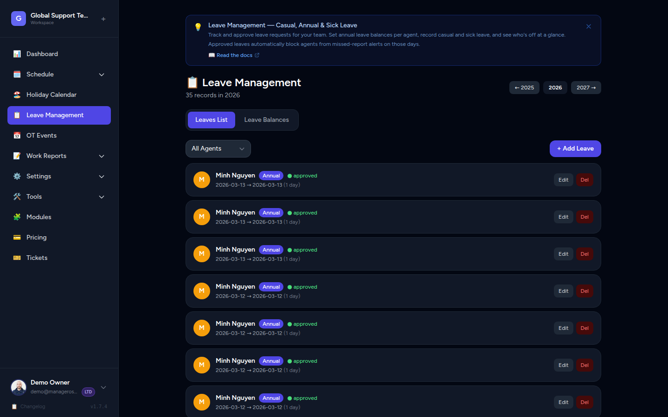
Task: Click the workspace add (+) icon
Action: pyautogui.click(x=103, y=19)
